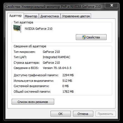The image size is (123, 123).
Task: Select the Адаптер tab
Action: [x=16, y=16]
